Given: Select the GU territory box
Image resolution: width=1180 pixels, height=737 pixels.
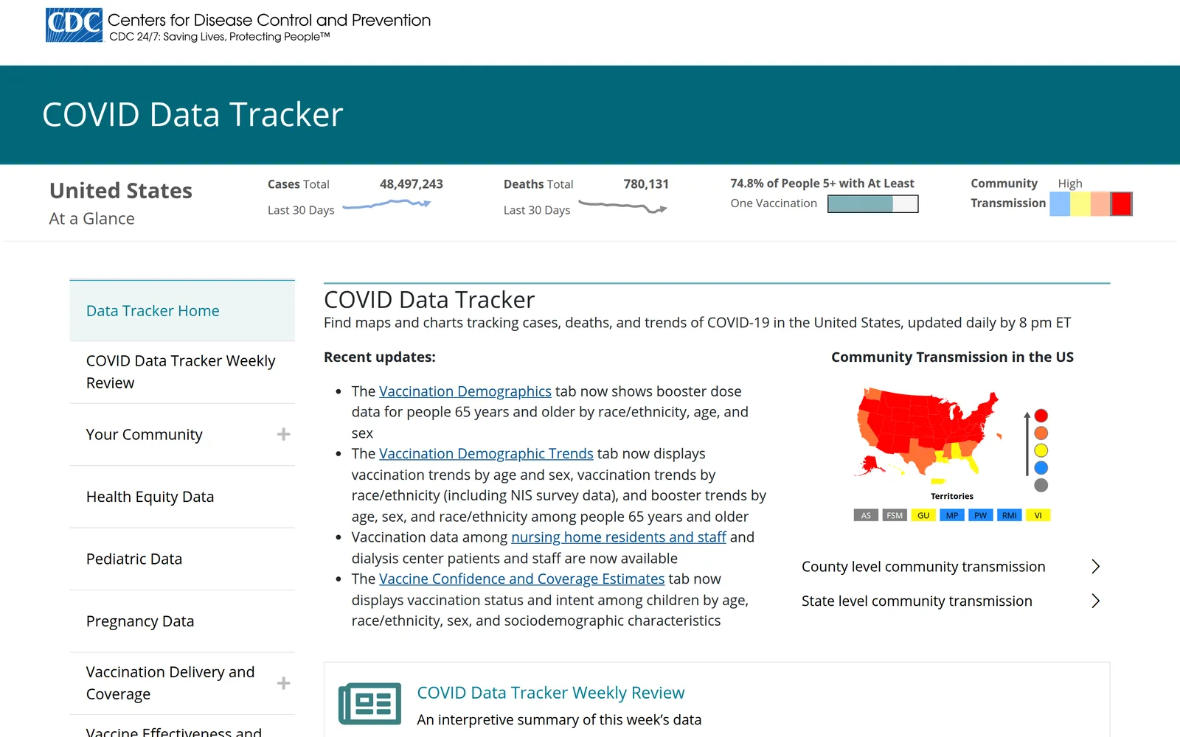Looking at the screenshot, I should 923,515.
